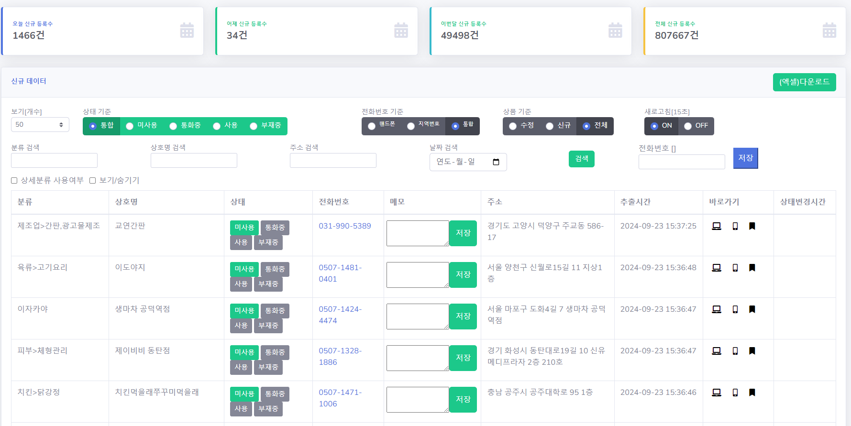Click mobile phone icon in 교연간판 row
Image resolution: width=851 pixels, height=426 pixels.
[x=735, y=226]
